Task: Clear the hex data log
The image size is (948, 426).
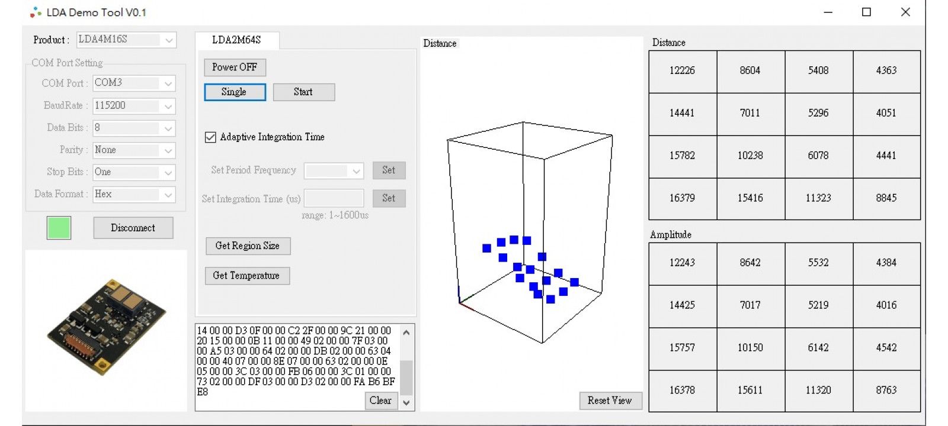Action: (380, 401)
